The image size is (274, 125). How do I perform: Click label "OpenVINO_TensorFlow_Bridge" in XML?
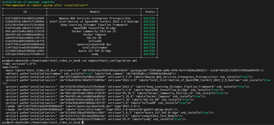(167, 90)
